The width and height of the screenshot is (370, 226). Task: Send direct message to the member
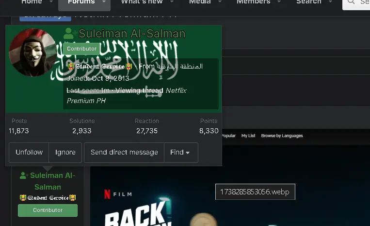124,153
